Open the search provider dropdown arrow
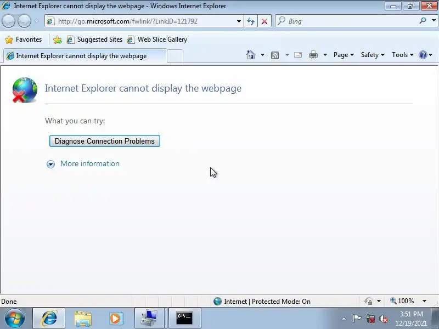 click(434, 21)
